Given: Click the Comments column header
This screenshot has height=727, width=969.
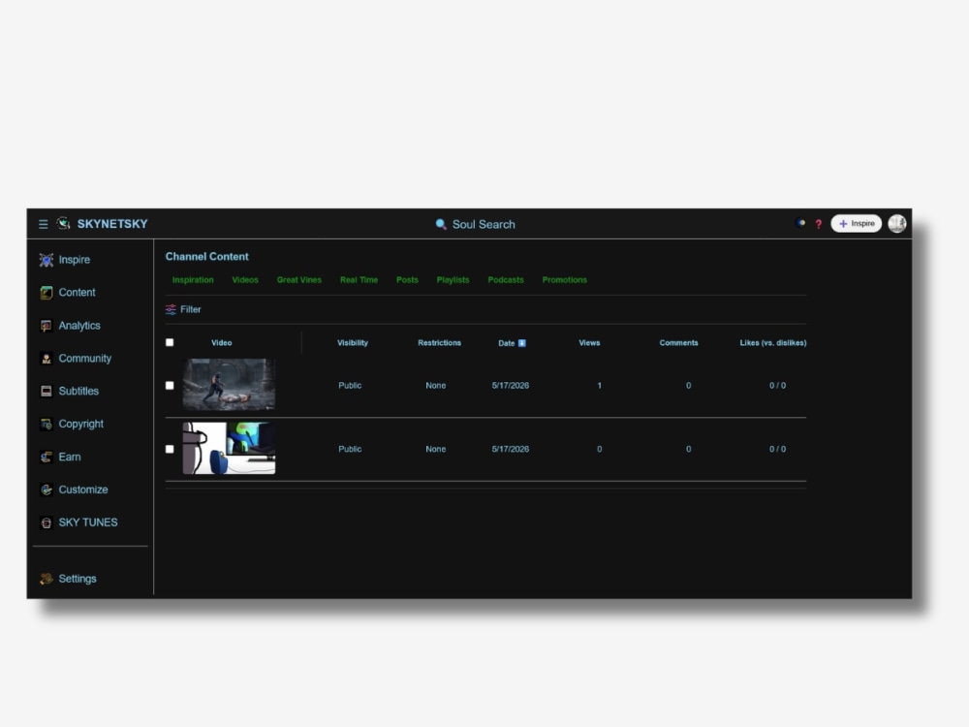Looking at the screenshot, I should (678, 343).
